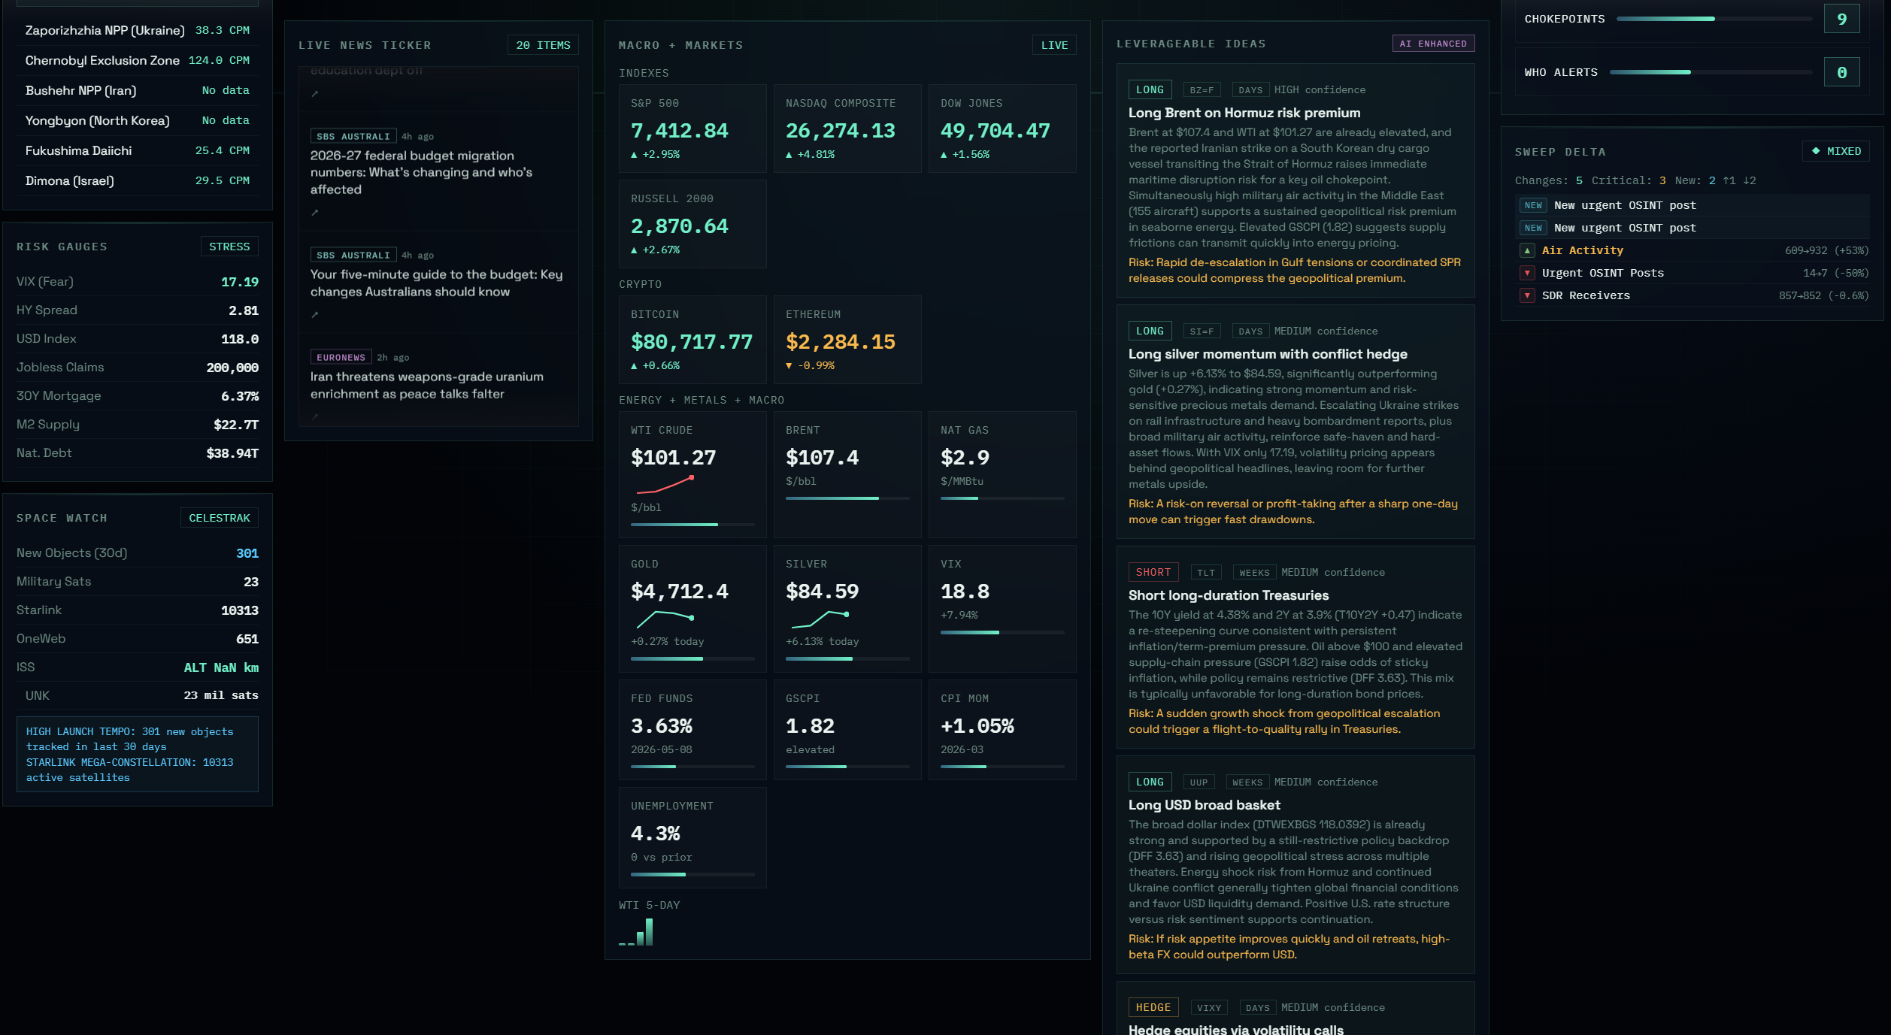The image size is (1891, 1035).
Task: Open Short long-duration Treasuries idea
Action: (x=1229, y=595)
